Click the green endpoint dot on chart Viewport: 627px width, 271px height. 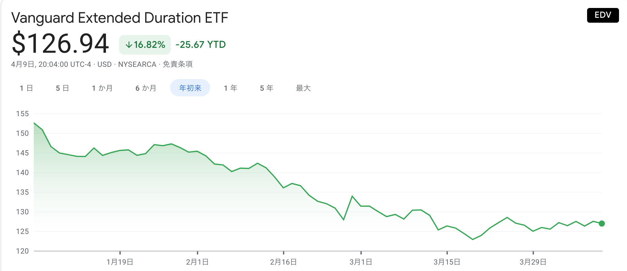602,223
